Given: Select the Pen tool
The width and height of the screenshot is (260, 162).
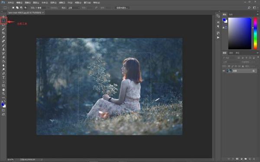Looking at the screenshot, I should 3,73.
